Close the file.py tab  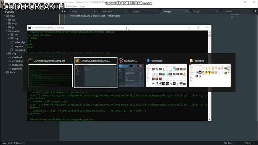94,12
